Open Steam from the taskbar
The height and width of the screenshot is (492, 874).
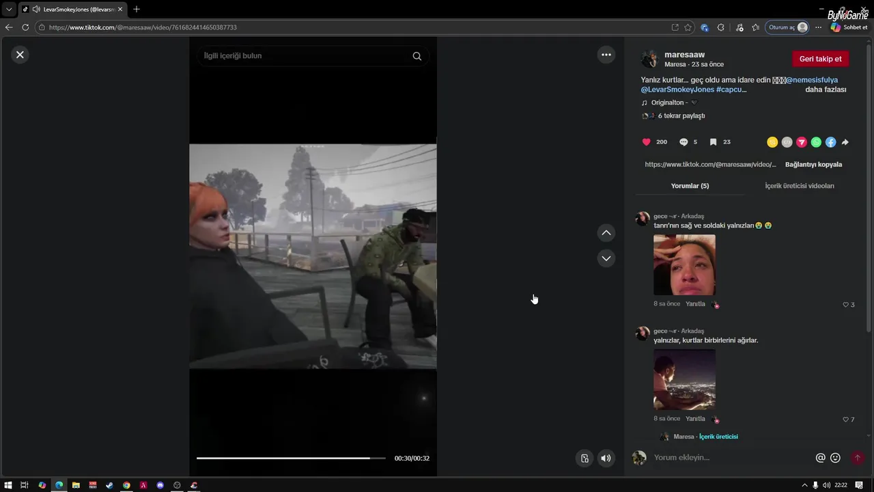click(x=109, y=485)
